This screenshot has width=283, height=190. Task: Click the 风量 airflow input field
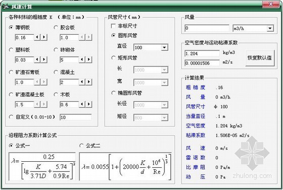[x=207, y=28]
